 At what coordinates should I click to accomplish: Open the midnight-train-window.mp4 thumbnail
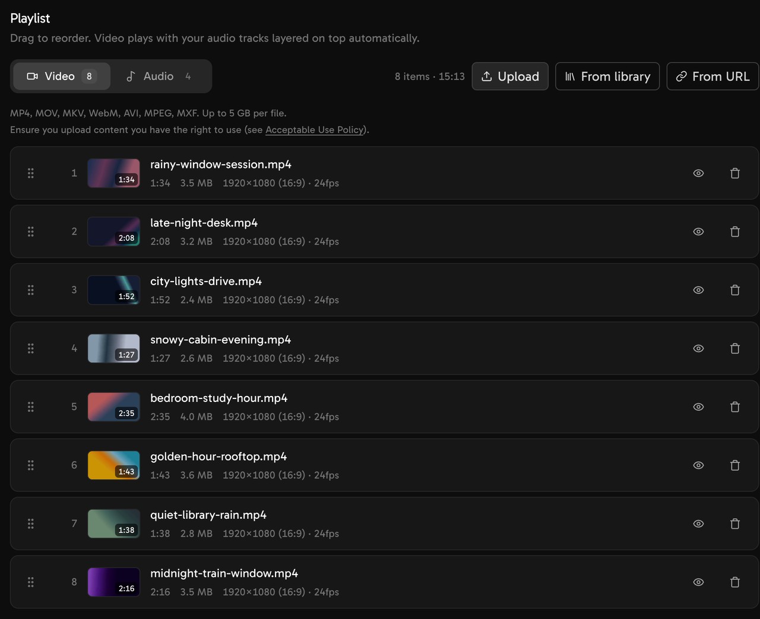114,582
